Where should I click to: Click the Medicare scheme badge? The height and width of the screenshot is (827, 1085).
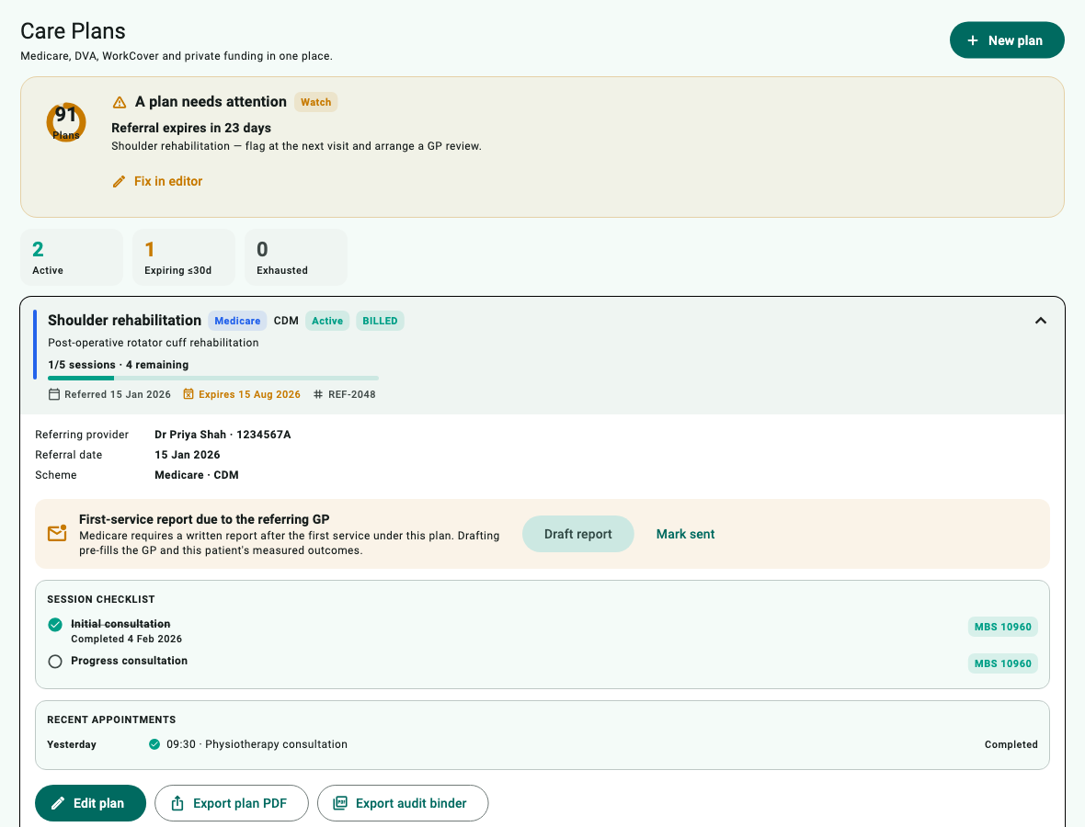click(237, 321)
